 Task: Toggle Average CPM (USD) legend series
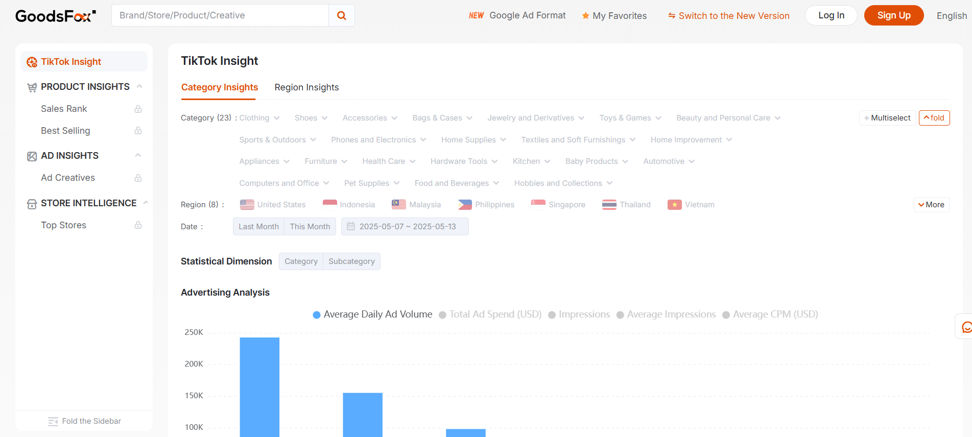(x=770, y=314)
